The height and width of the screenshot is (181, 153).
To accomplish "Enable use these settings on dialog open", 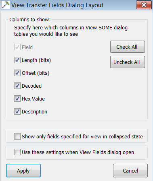I will coord(17,152).
